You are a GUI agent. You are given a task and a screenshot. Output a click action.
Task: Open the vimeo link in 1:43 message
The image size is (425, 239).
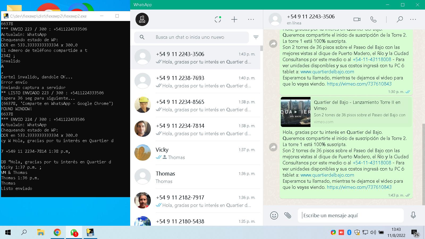point(359,187)
